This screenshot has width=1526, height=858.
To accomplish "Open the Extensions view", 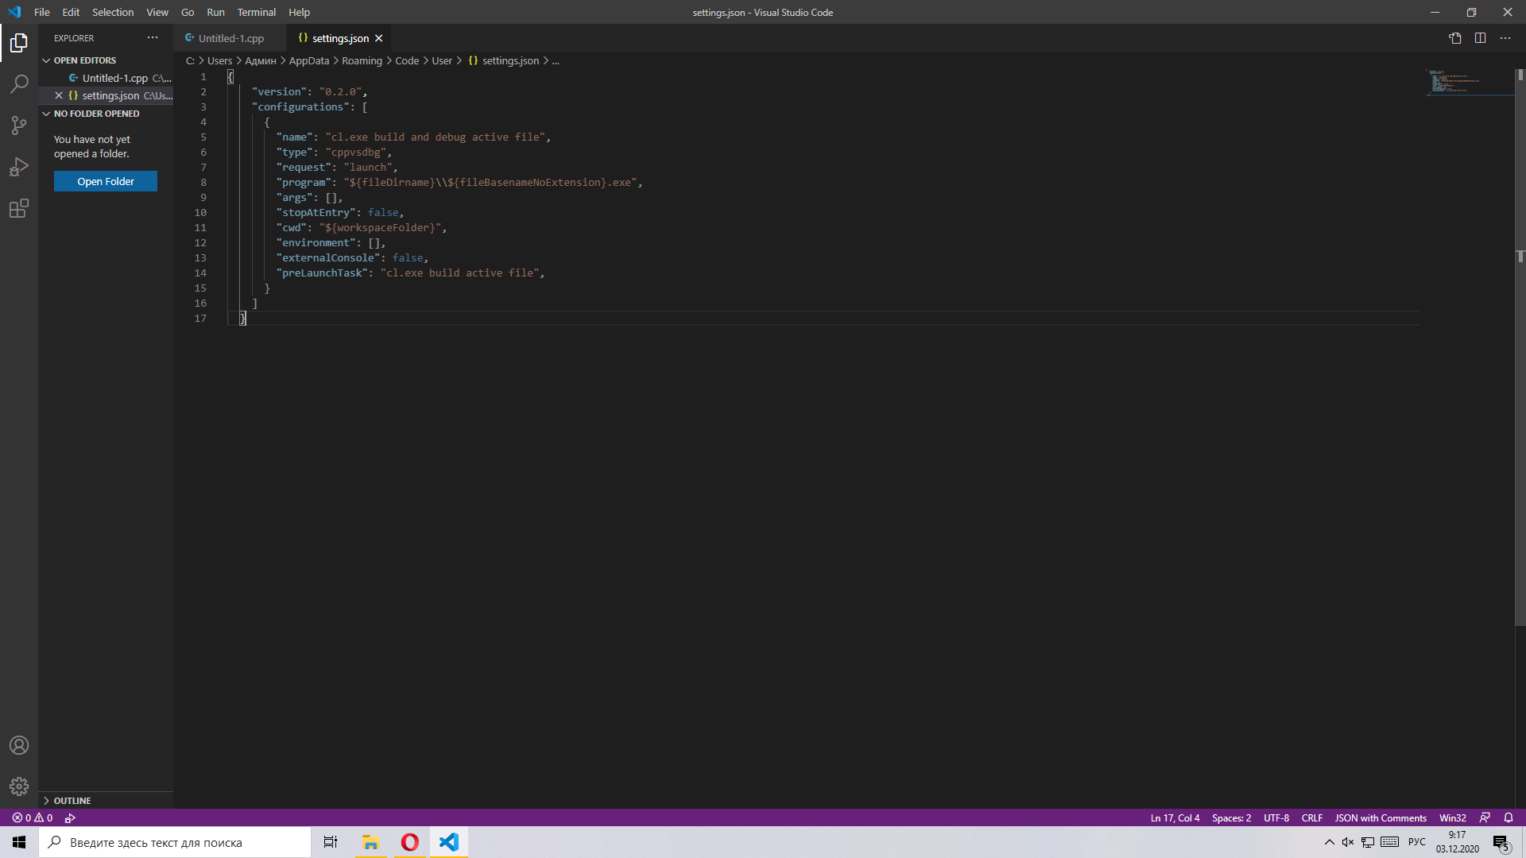I will [x=19, y=208].
